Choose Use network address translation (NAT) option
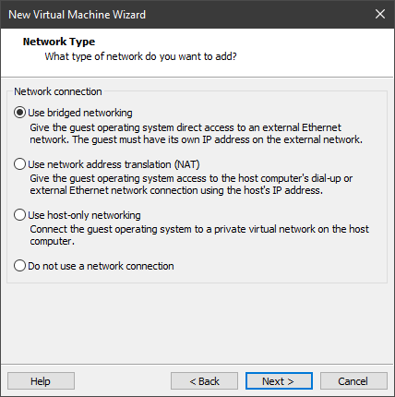This screenshot has height=397, width=395. click(x=19, y=164)
